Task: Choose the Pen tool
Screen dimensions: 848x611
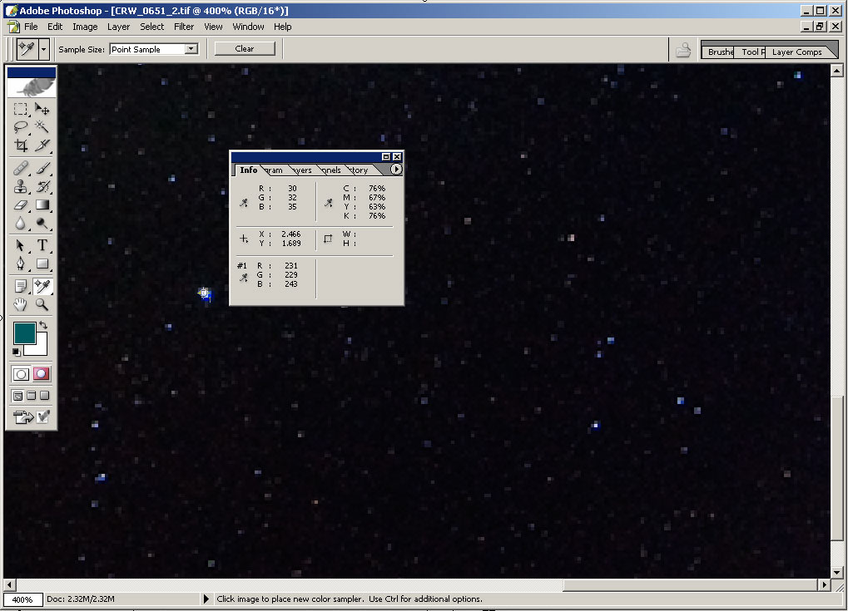Action: (21, 264)
